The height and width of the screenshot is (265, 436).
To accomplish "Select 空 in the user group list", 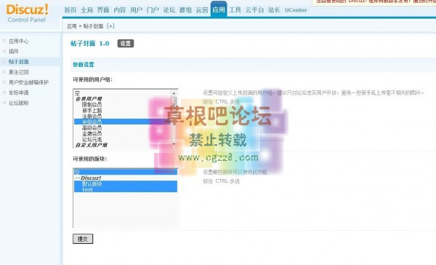I will click(77, 93).
